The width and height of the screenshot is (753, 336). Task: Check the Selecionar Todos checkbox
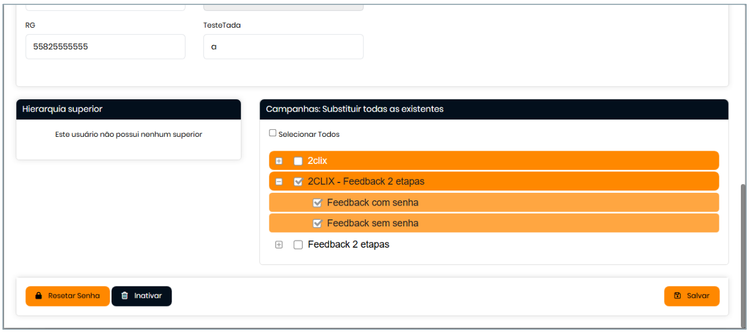[x=273, y=133]
